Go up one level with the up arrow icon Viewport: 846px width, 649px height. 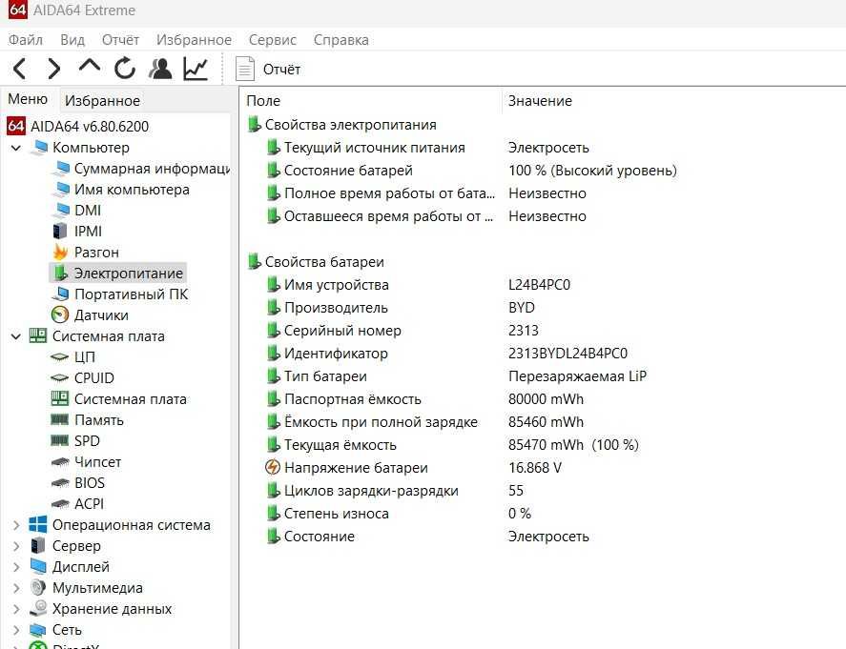tap(89, 66)
